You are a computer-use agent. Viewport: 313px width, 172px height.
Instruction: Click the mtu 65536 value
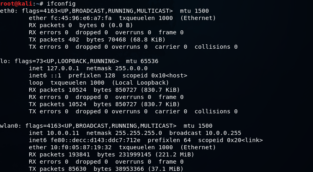coord(149,61)
